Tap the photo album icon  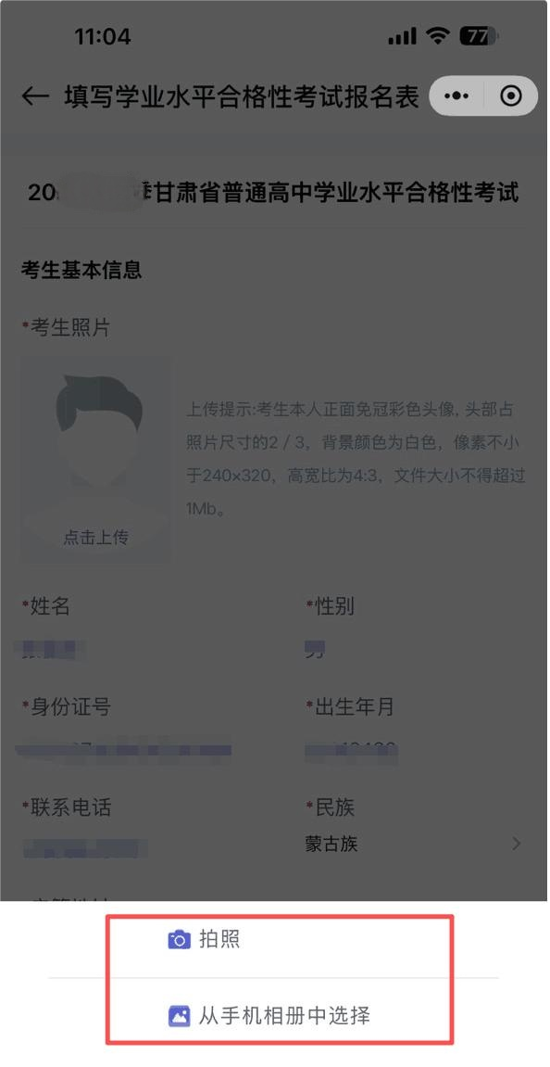(x=180, y=1016)
